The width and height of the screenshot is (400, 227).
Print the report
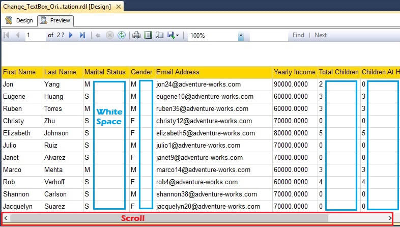click(136, 35)
